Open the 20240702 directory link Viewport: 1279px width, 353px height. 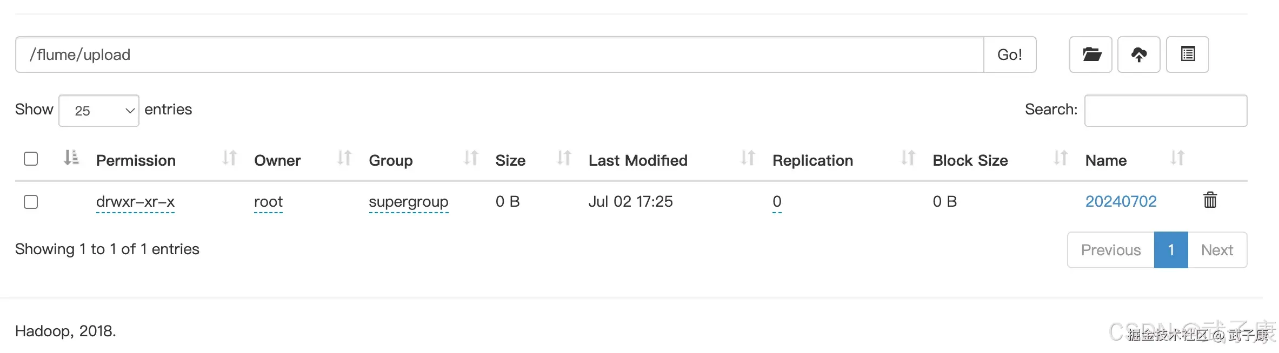1121,201
